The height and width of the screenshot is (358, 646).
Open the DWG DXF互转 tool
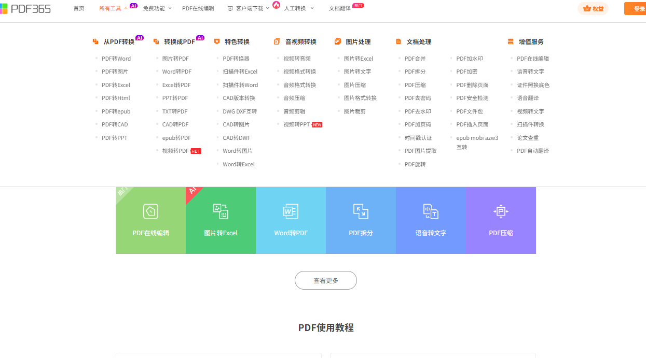pyautogui.click(x=240, y=111)
